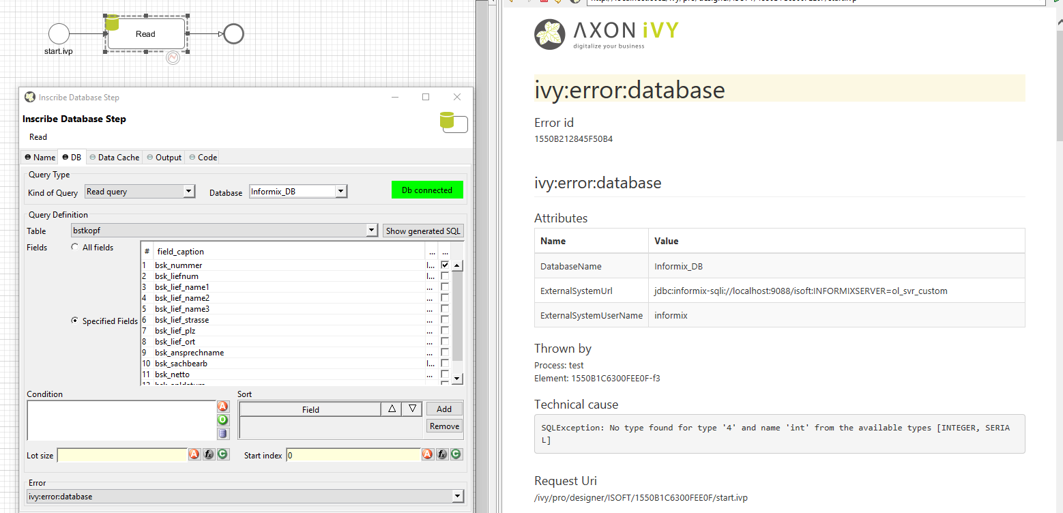Click the Field column header in Sort
Image resolution: width=1063 pixels, height=513 pixels.
coord(310,409)
